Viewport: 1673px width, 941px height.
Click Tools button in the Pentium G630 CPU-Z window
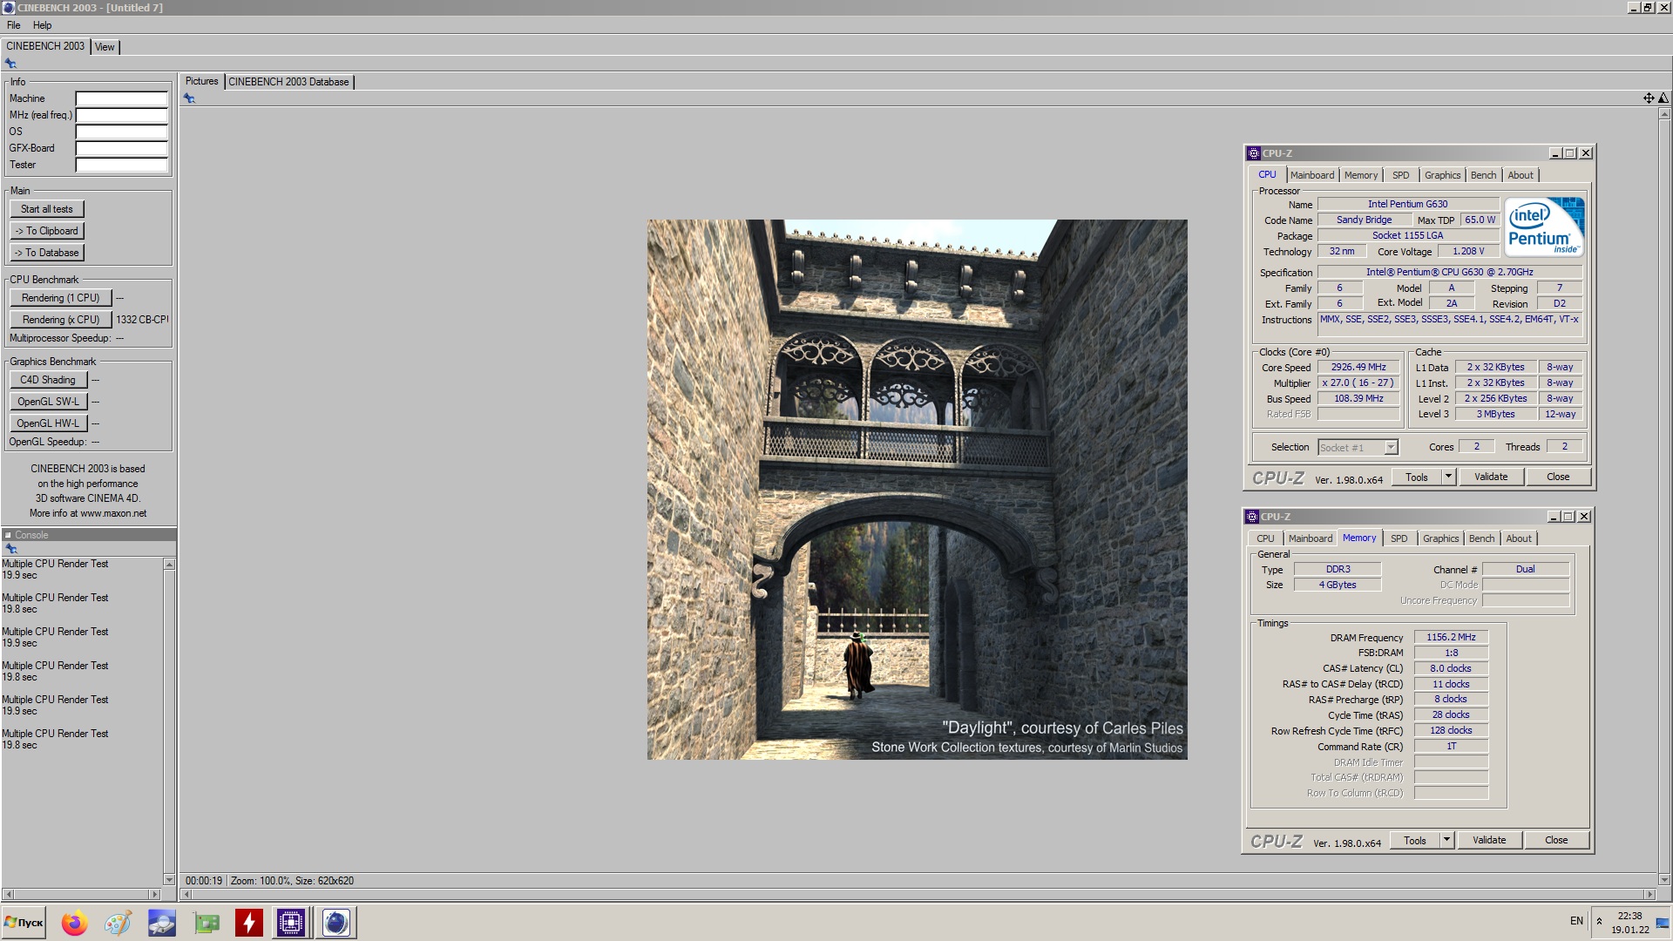1417,477
